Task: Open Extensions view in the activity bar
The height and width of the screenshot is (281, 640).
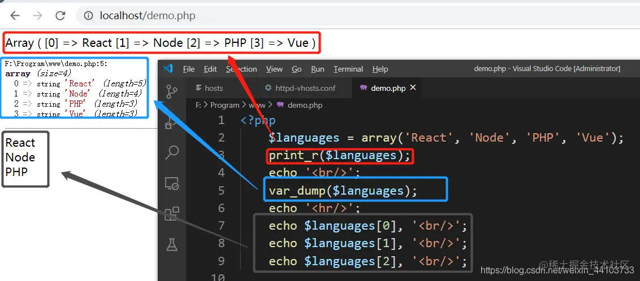Action: (172, 214)
